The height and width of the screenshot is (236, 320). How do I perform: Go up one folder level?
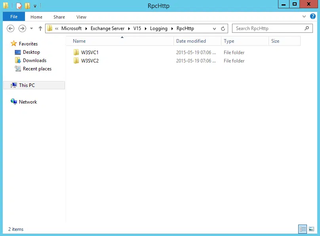[x=40, y=28]
